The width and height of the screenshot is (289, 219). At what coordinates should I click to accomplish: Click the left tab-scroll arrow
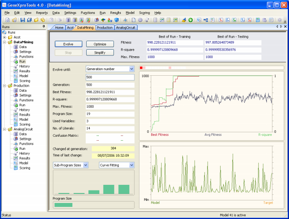[277, 26]
